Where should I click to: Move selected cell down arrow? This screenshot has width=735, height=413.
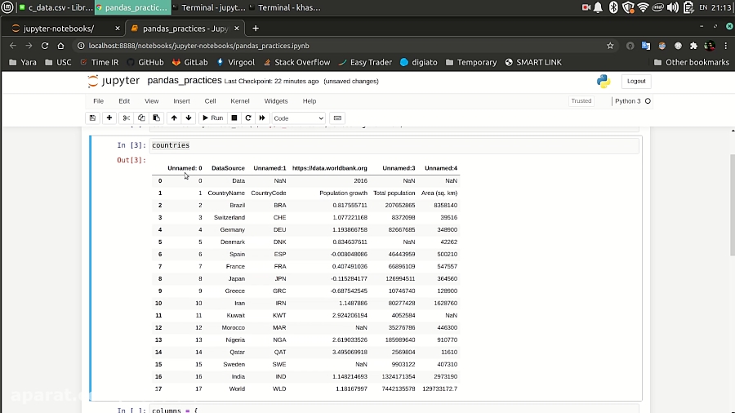pyautogui.click(x=189, y=118)
